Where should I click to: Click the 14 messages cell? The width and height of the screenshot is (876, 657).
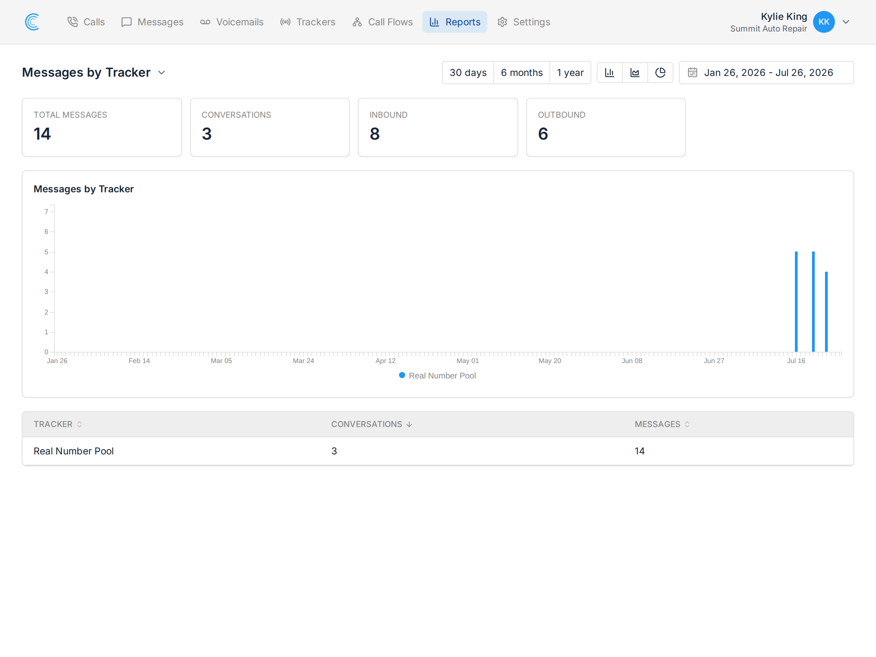(639, 451)
